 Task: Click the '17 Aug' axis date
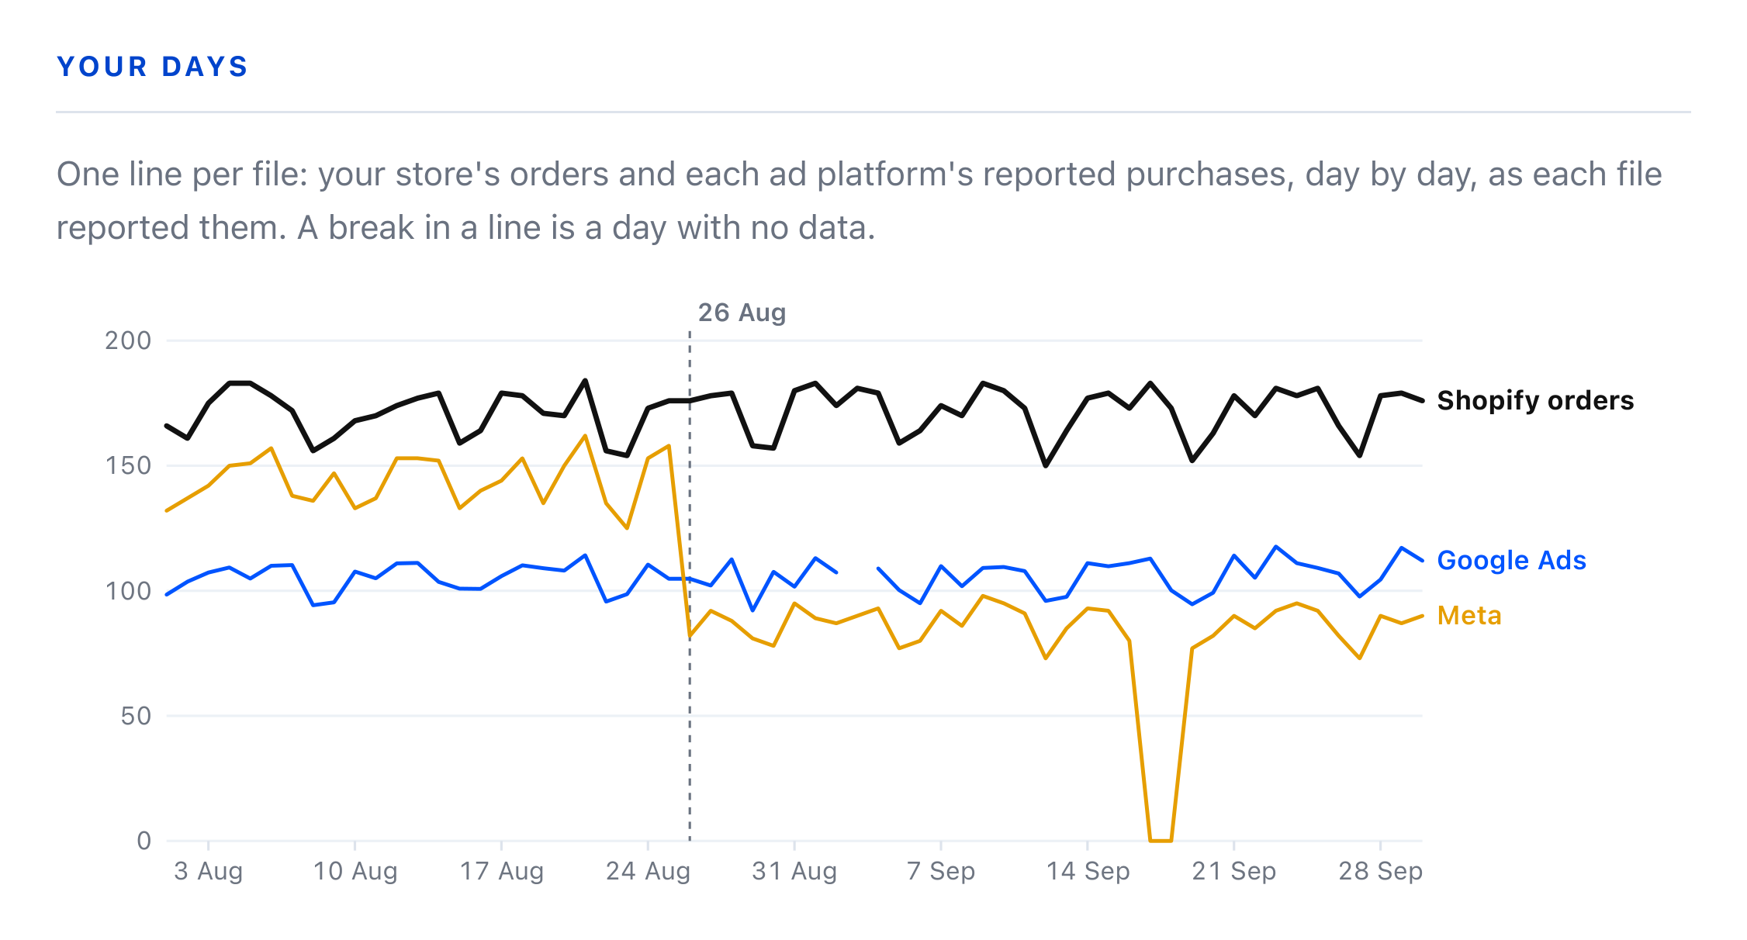tap(502, 871)
